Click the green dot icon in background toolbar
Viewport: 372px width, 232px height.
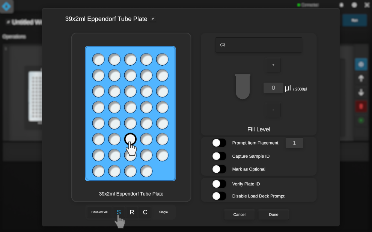point(361,121)
